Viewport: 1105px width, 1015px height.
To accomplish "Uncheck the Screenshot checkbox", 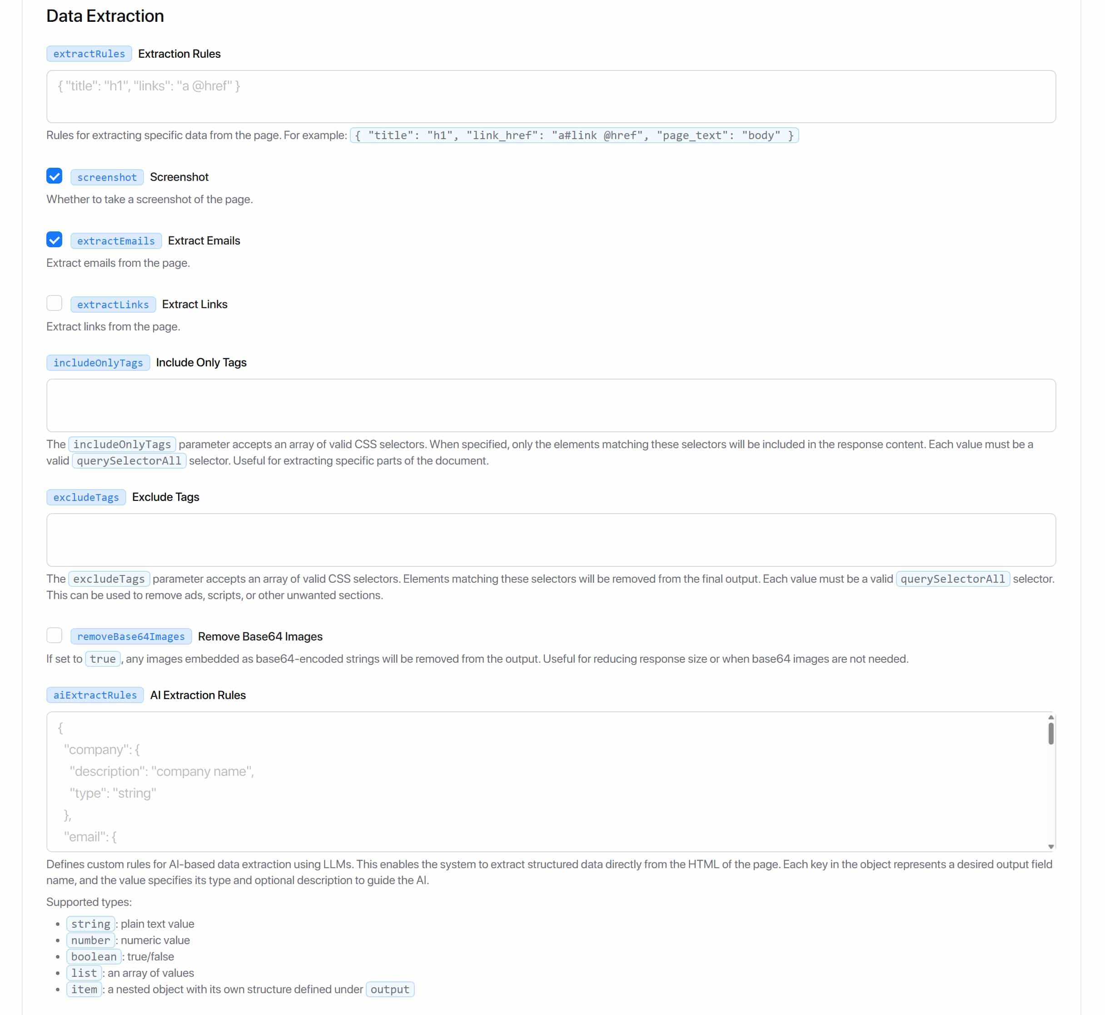I will point(55,176).
